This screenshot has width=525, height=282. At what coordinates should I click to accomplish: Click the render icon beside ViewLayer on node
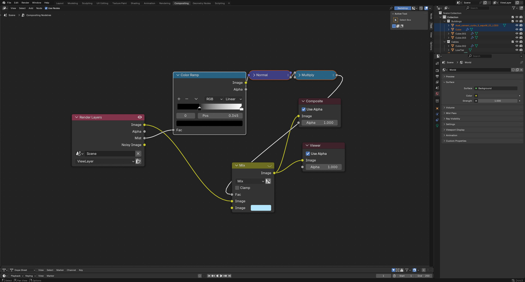139,162
